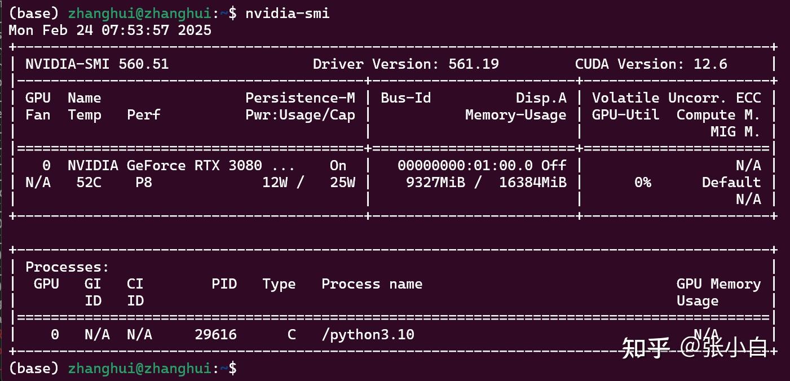Click the CUDA Version 12.6 text

651,64
